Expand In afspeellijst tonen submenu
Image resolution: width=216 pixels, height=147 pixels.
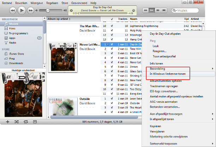pyautogui.click(x=179, y=119)
